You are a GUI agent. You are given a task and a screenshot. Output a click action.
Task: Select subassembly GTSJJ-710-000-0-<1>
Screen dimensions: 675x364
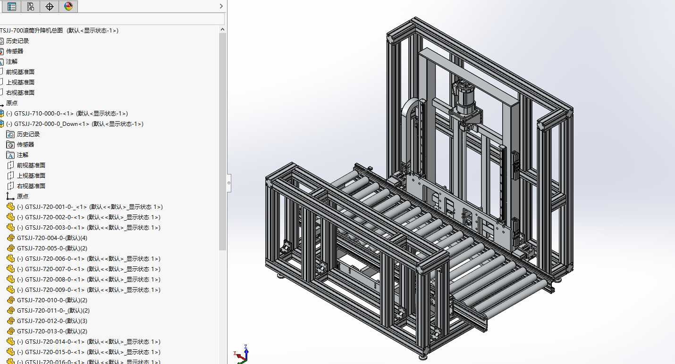[x=67, y=114]
